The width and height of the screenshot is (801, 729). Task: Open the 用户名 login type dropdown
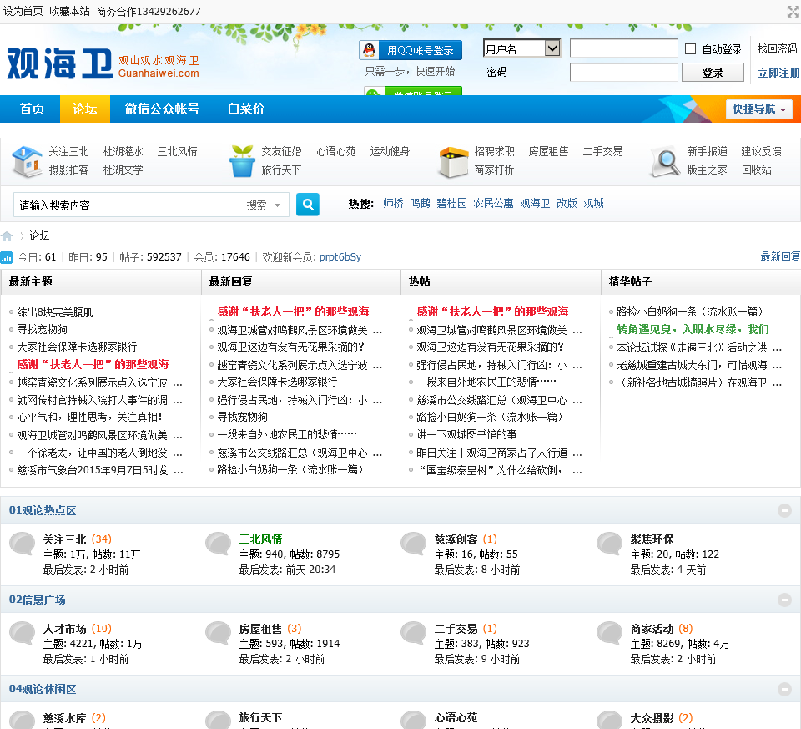coord(521,49)
